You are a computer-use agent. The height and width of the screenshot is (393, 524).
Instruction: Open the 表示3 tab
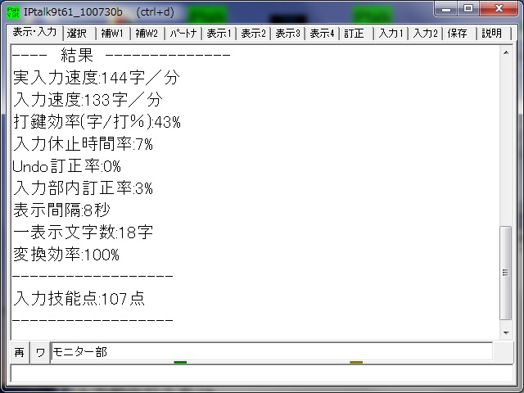point(287,34)
